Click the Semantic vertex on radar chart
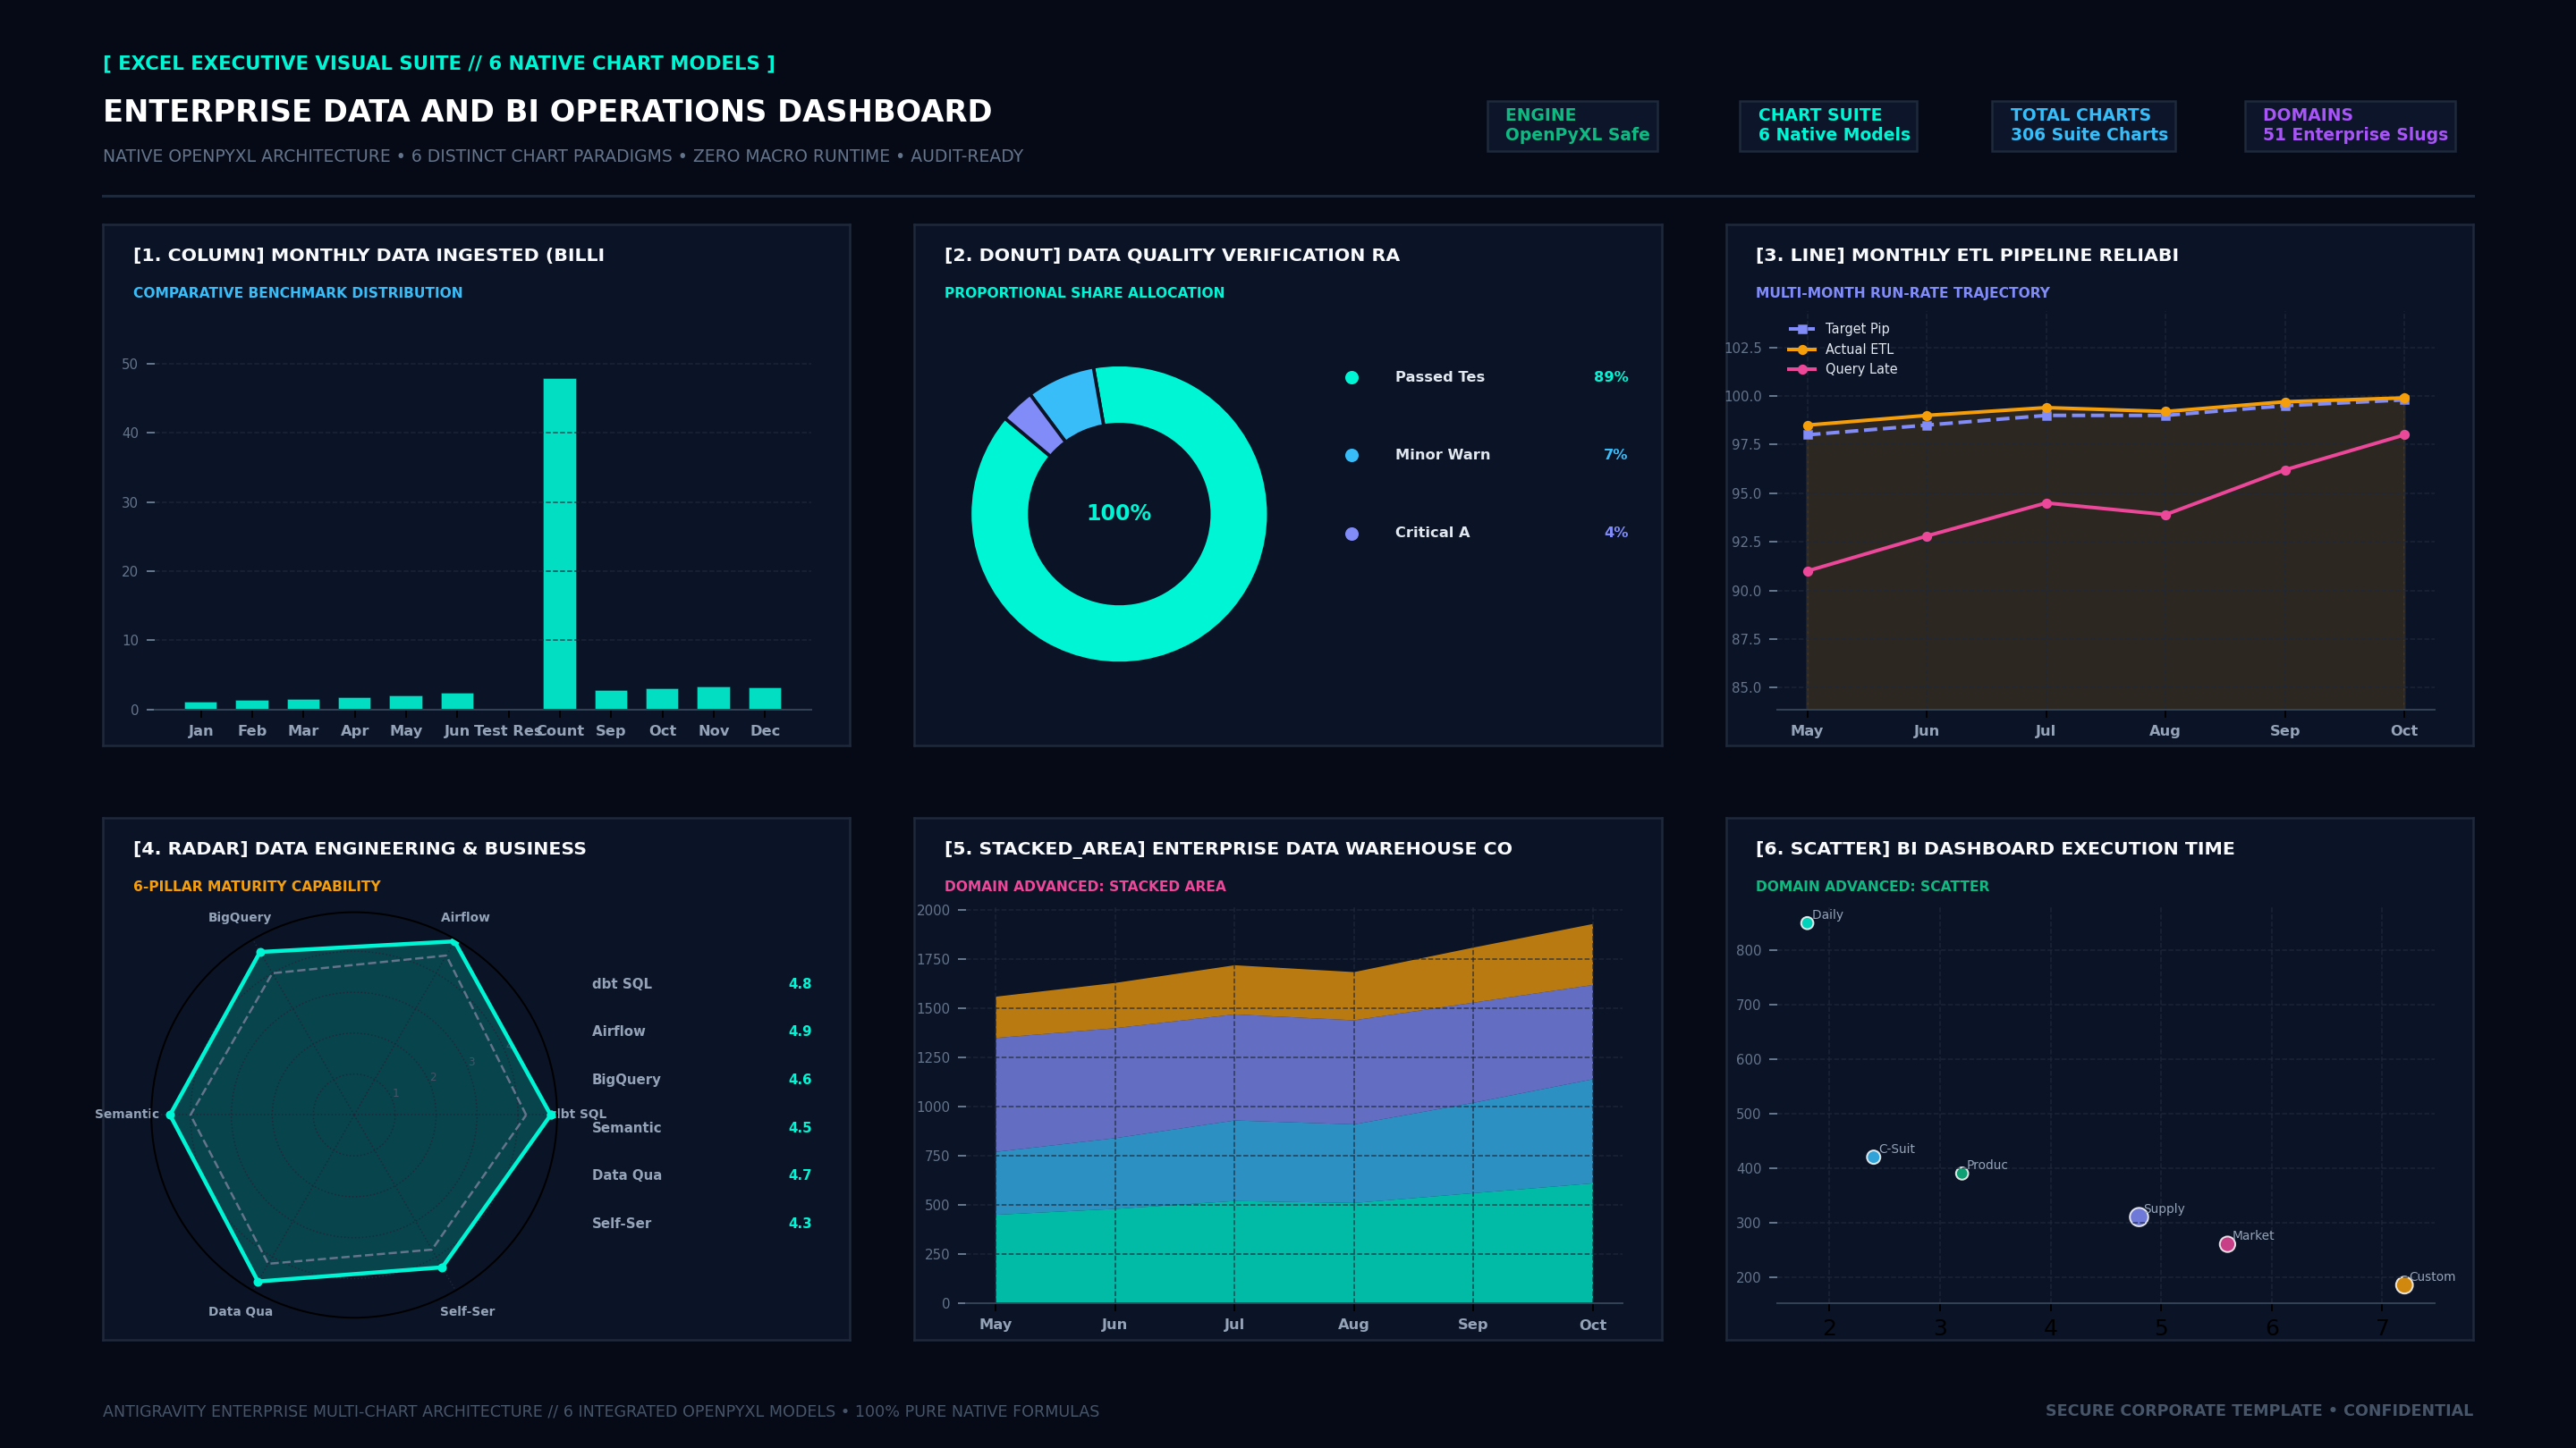 click(171, 1115)
